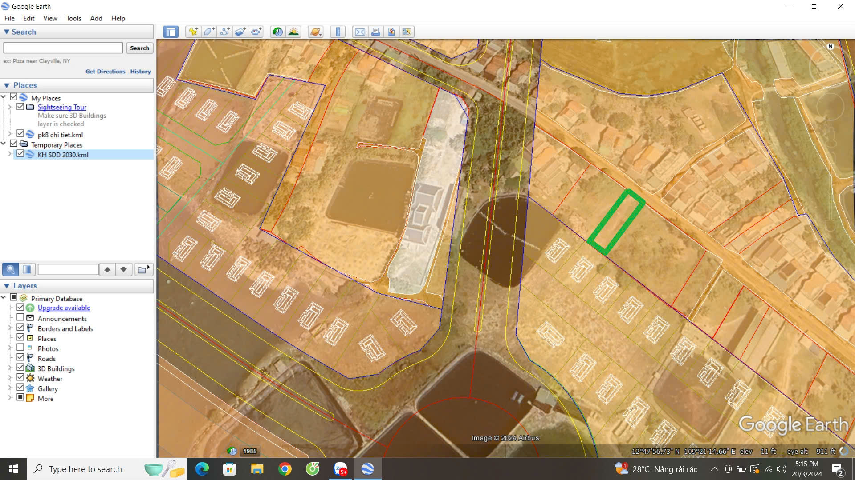Toggle the Sightseeing Tour checkbox

tap(20, 107)
